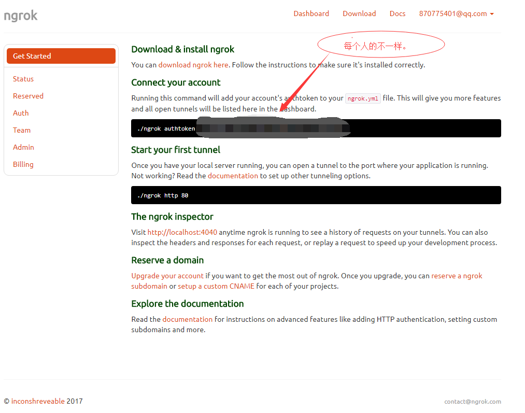
Task: Go to the Auth sidebar page
Action: (21, 113)
